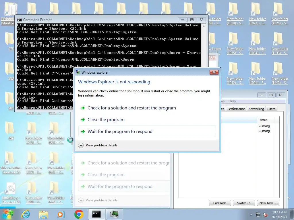Image resolution: width=294 pixels, height=220 pixels.
Task: Select New folder (1035) desktop shortcut
Action: pos(235,44)
